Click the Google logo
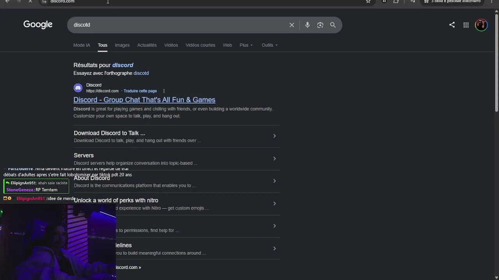The height and width of the screenshot is (280, 499). click(x=38, y=24)
